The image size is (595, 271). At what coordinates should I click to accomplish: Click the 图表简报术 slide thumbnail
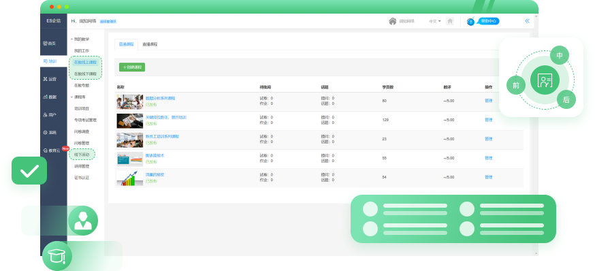click(130, 159)
